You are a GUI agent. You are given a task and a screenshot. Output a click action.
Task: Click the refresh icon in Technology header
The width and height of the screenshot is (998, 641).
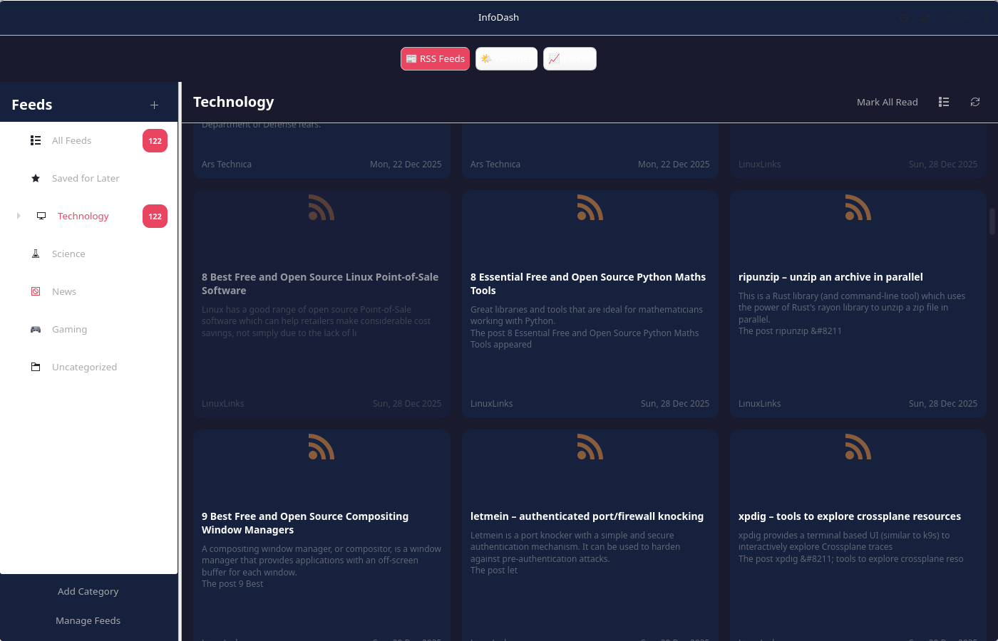pos(975,103)
